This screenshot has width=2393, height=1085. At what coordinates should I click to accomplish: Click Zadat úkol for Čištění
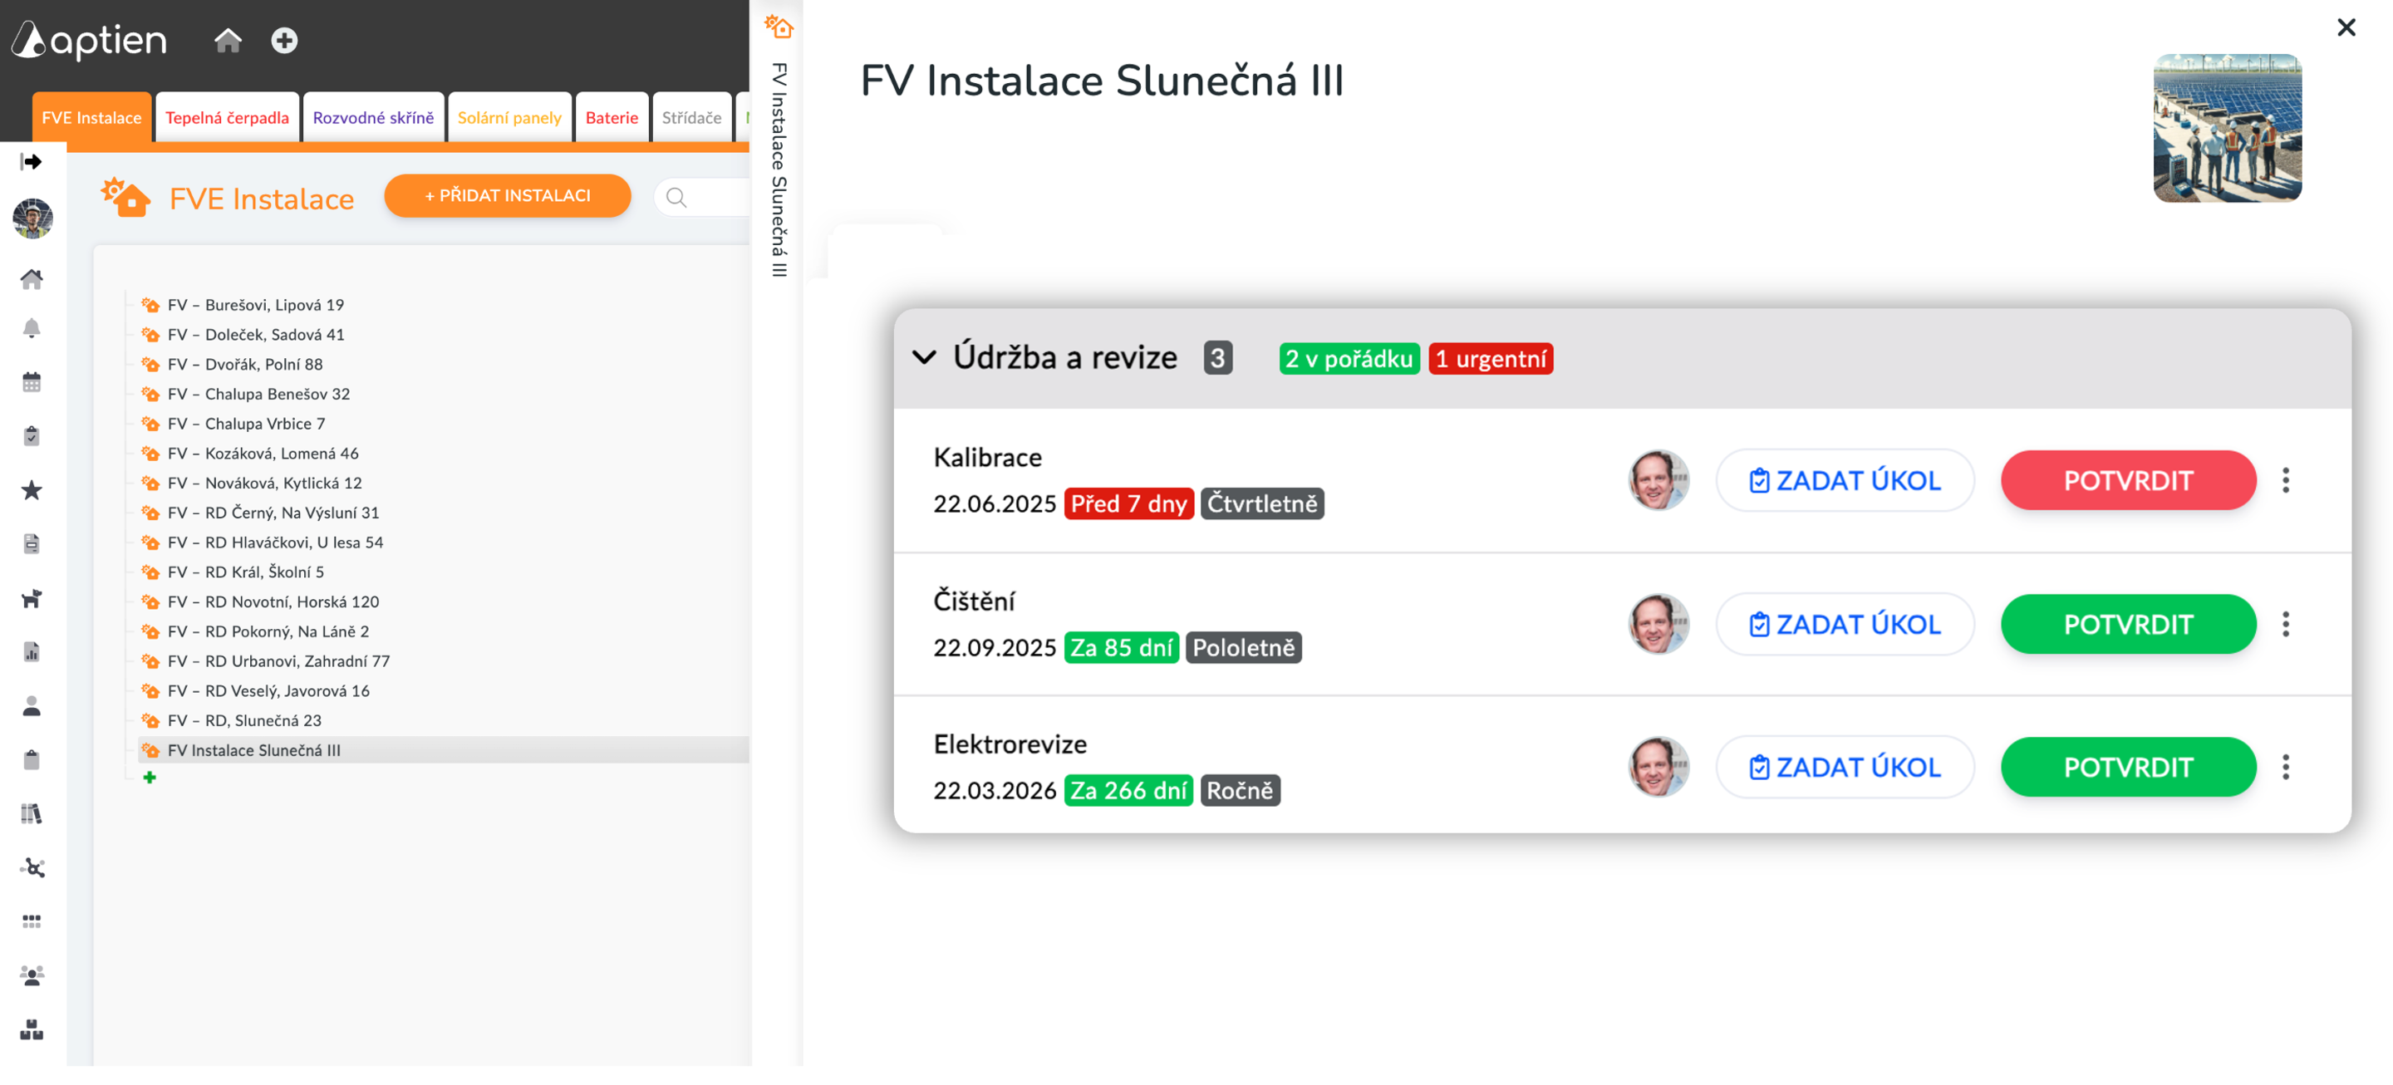click(1845, 624)
